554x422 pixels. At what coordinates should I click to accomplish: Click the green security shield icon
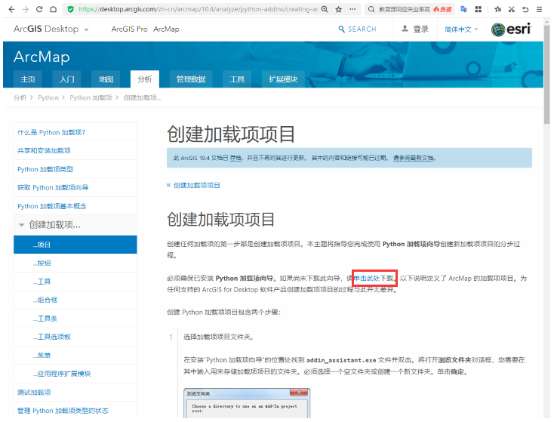click(71, 9)
